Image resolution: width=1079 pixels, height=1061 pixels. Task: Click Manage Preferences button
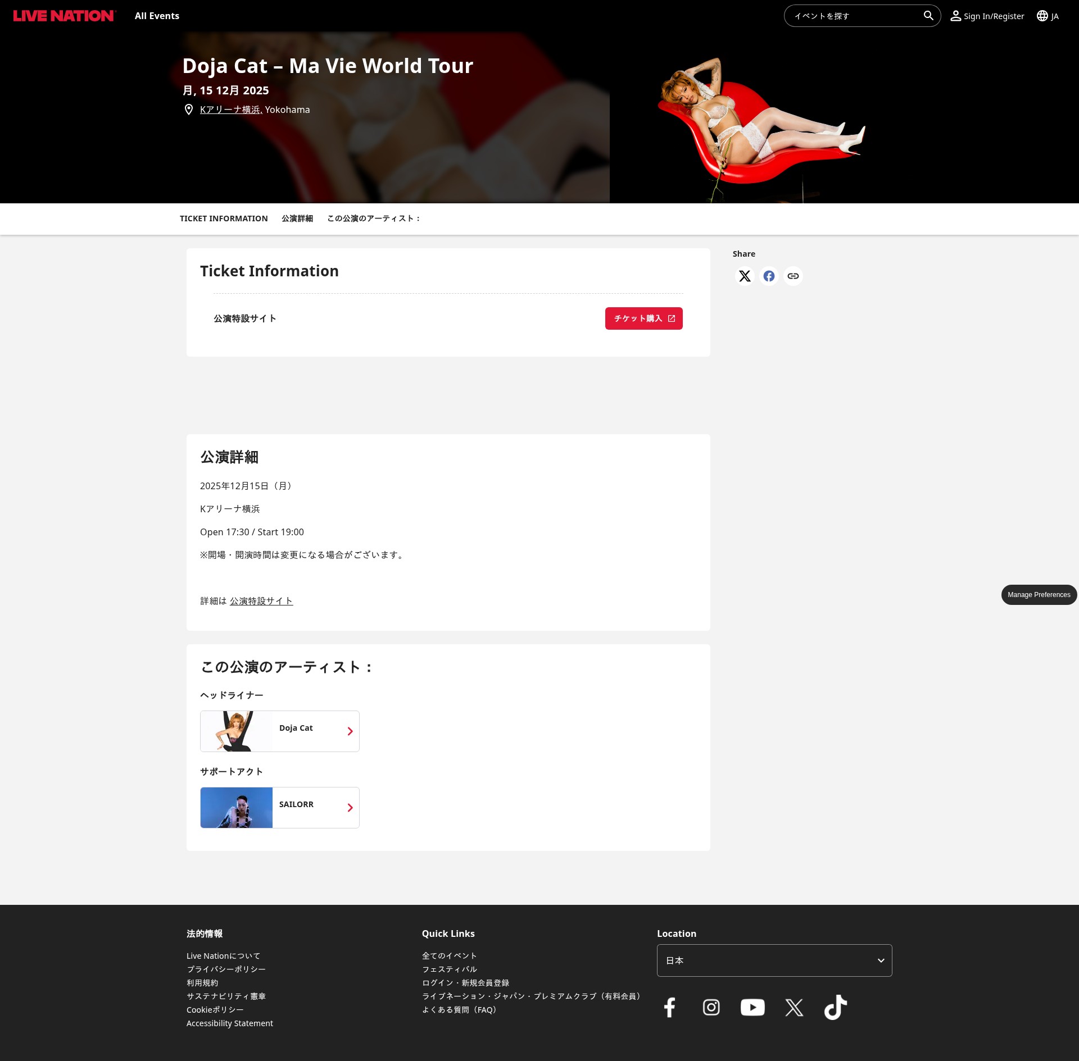point(1039,595)
